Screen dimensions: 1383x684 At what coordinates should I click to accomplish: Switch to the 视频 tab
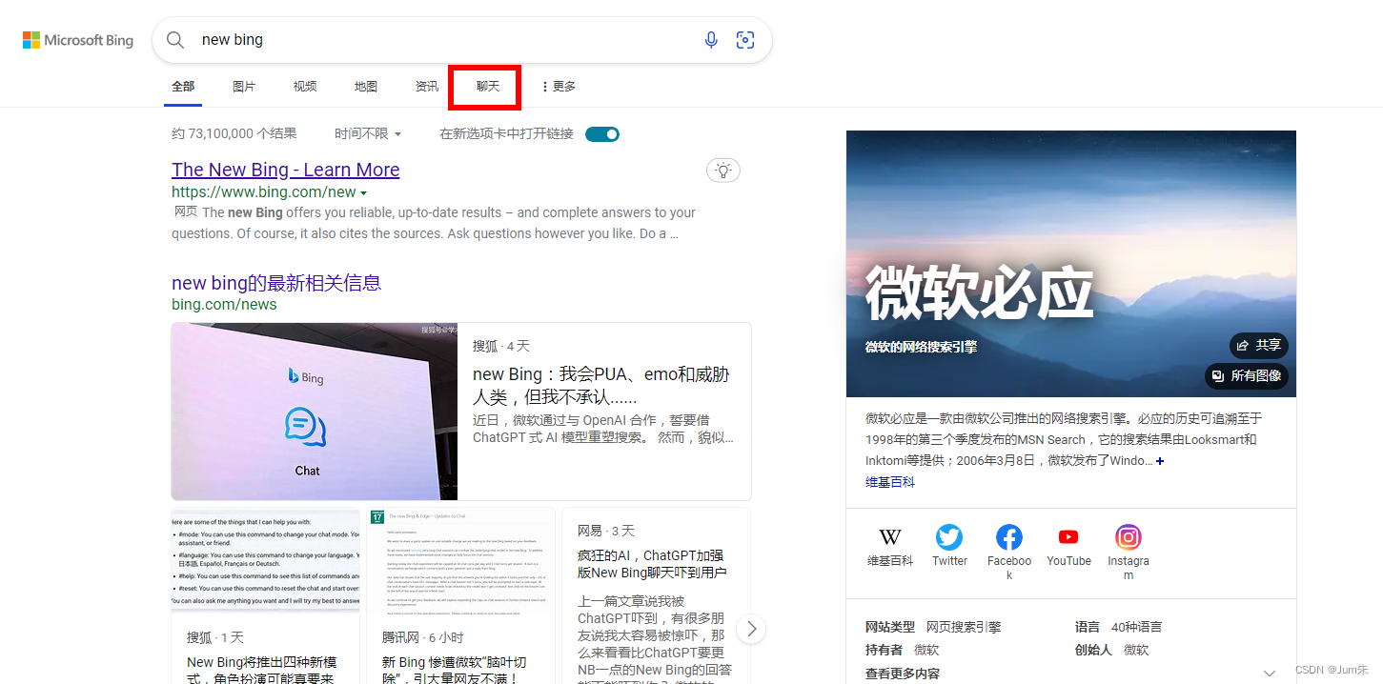[x=305, y=87]
